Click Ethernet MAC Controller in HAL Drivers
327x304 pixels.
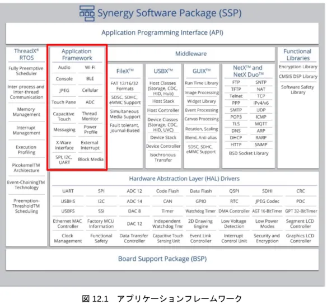pyautogui.click(x=68, y=223)
